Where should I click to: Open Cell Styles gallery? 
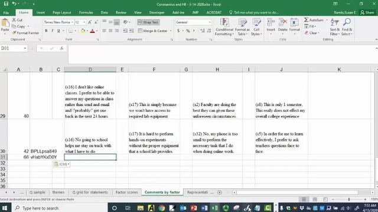point(256,27)
